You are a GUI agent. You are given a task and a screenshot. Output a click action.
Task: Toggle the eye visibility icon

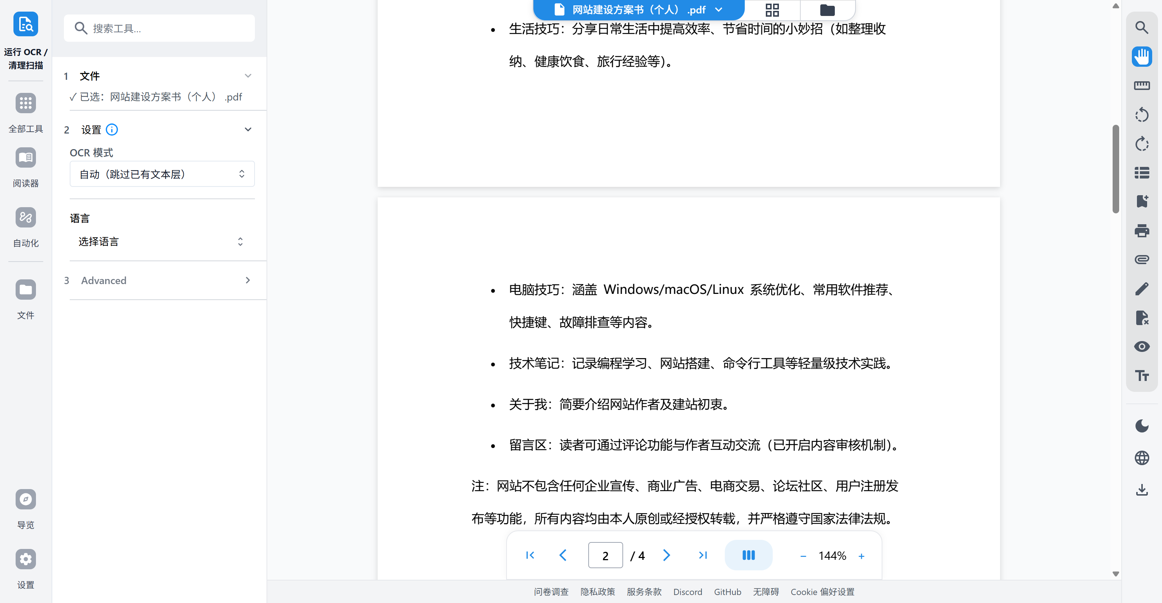tap(1141, 346)
